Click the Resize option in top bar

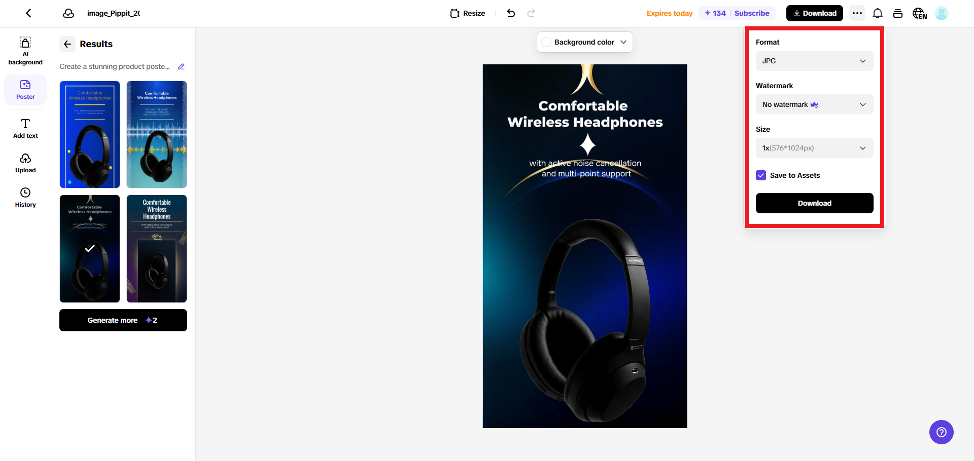click(x=468, y=13)
